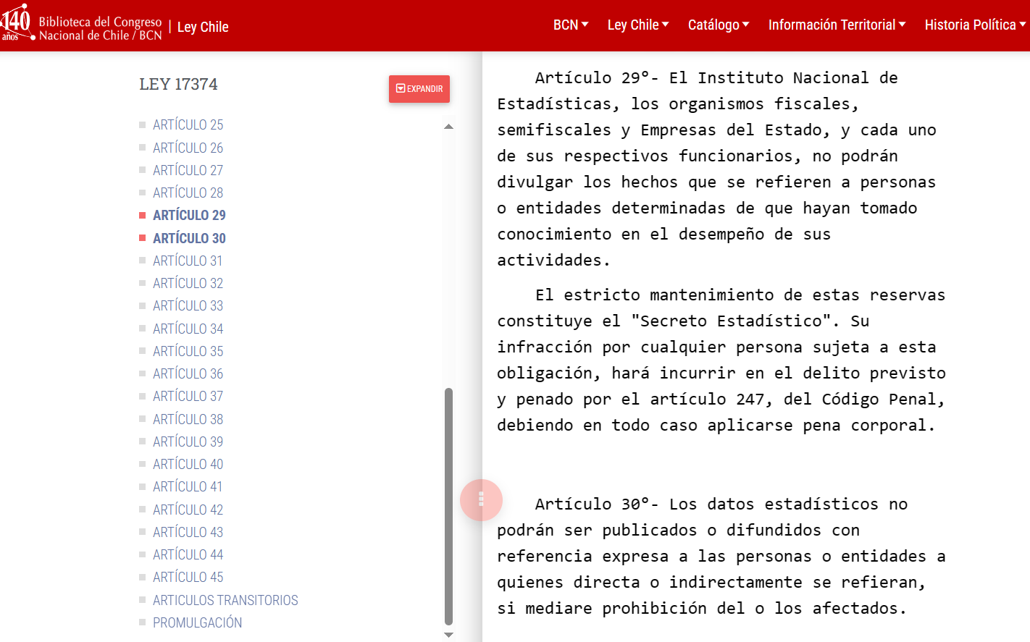The height and width of the screenshot is (642, 1030).
Task: Open the Información Territorial dropdown
Action: tap(837, 25)
